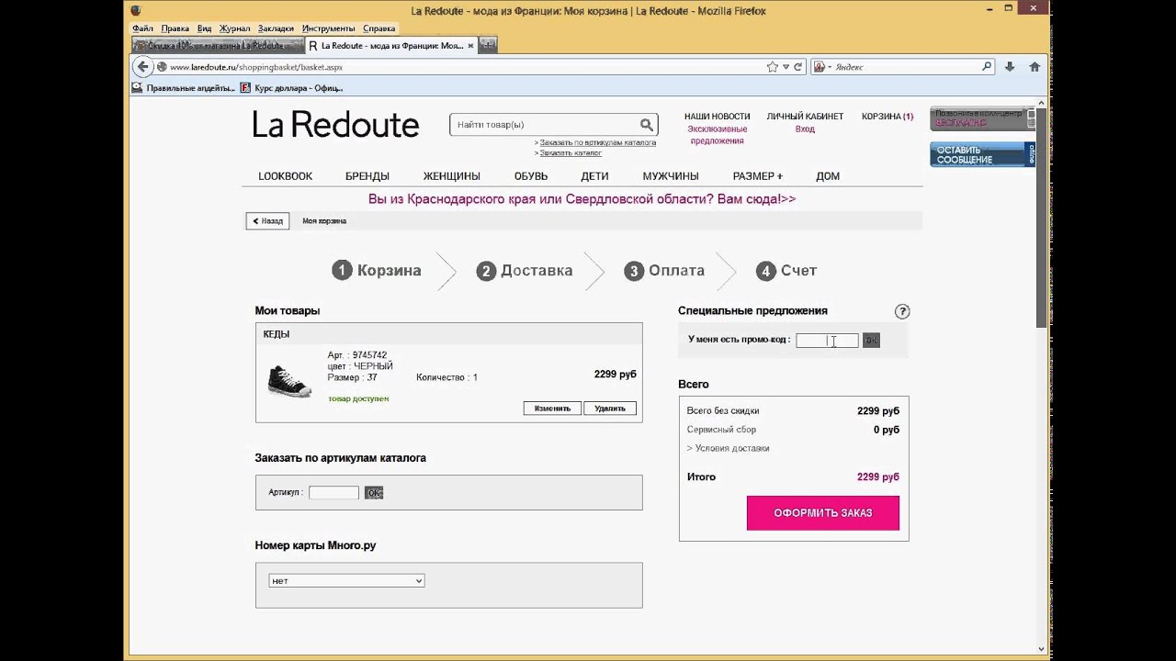Open the ДОМ category
The height and width of the screenshot is (661, 1176).
coord(828,176)
